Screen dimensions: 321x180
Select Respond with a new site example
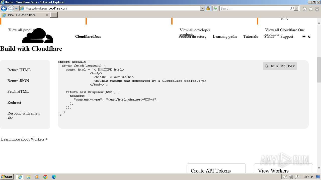point(24,115)
